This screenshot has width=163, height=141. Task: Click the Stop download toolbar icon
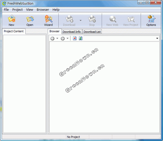point(92,19)
